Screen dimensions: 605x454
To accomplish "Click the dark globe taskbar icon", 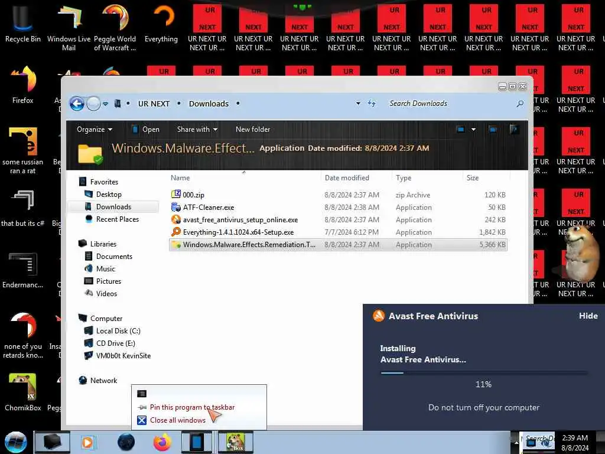I will [x=126, y=442].
